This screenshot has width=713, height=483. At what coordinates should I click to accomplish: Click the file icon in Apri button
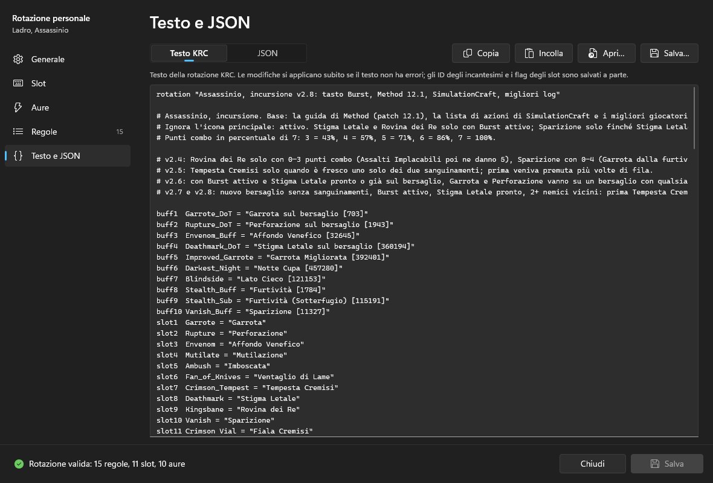pos(592,53)
